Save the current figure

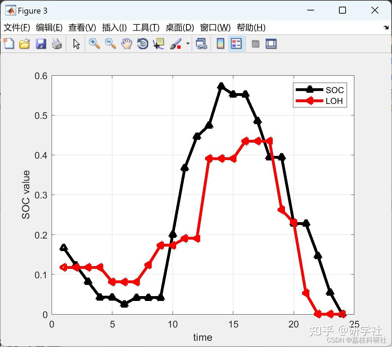[x=41, y=44]
